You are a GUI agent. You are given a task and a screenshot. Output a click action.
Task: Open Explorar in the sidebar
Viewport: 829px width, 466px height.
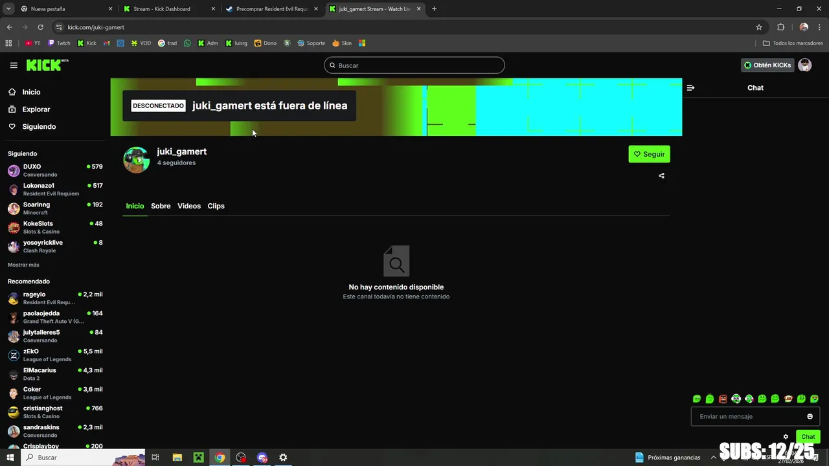click(x=36, y=109)
